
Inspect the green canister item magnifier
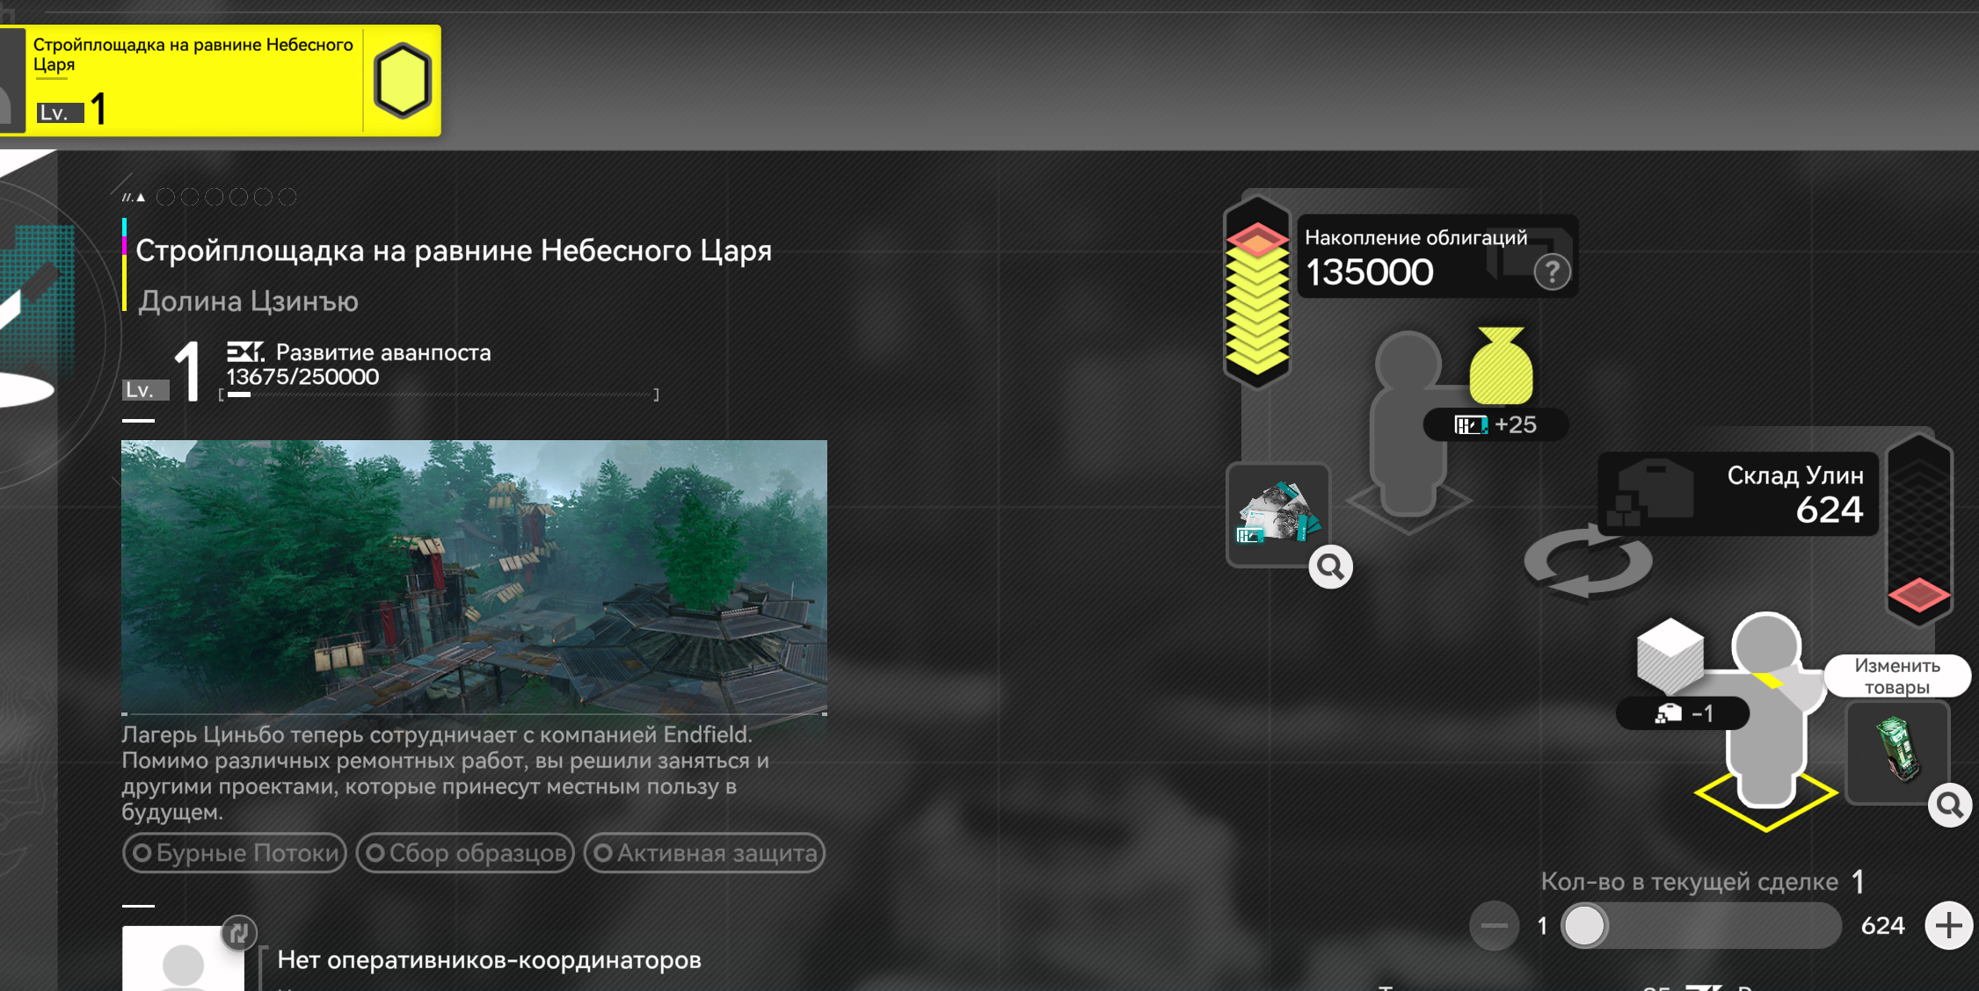1949,805
